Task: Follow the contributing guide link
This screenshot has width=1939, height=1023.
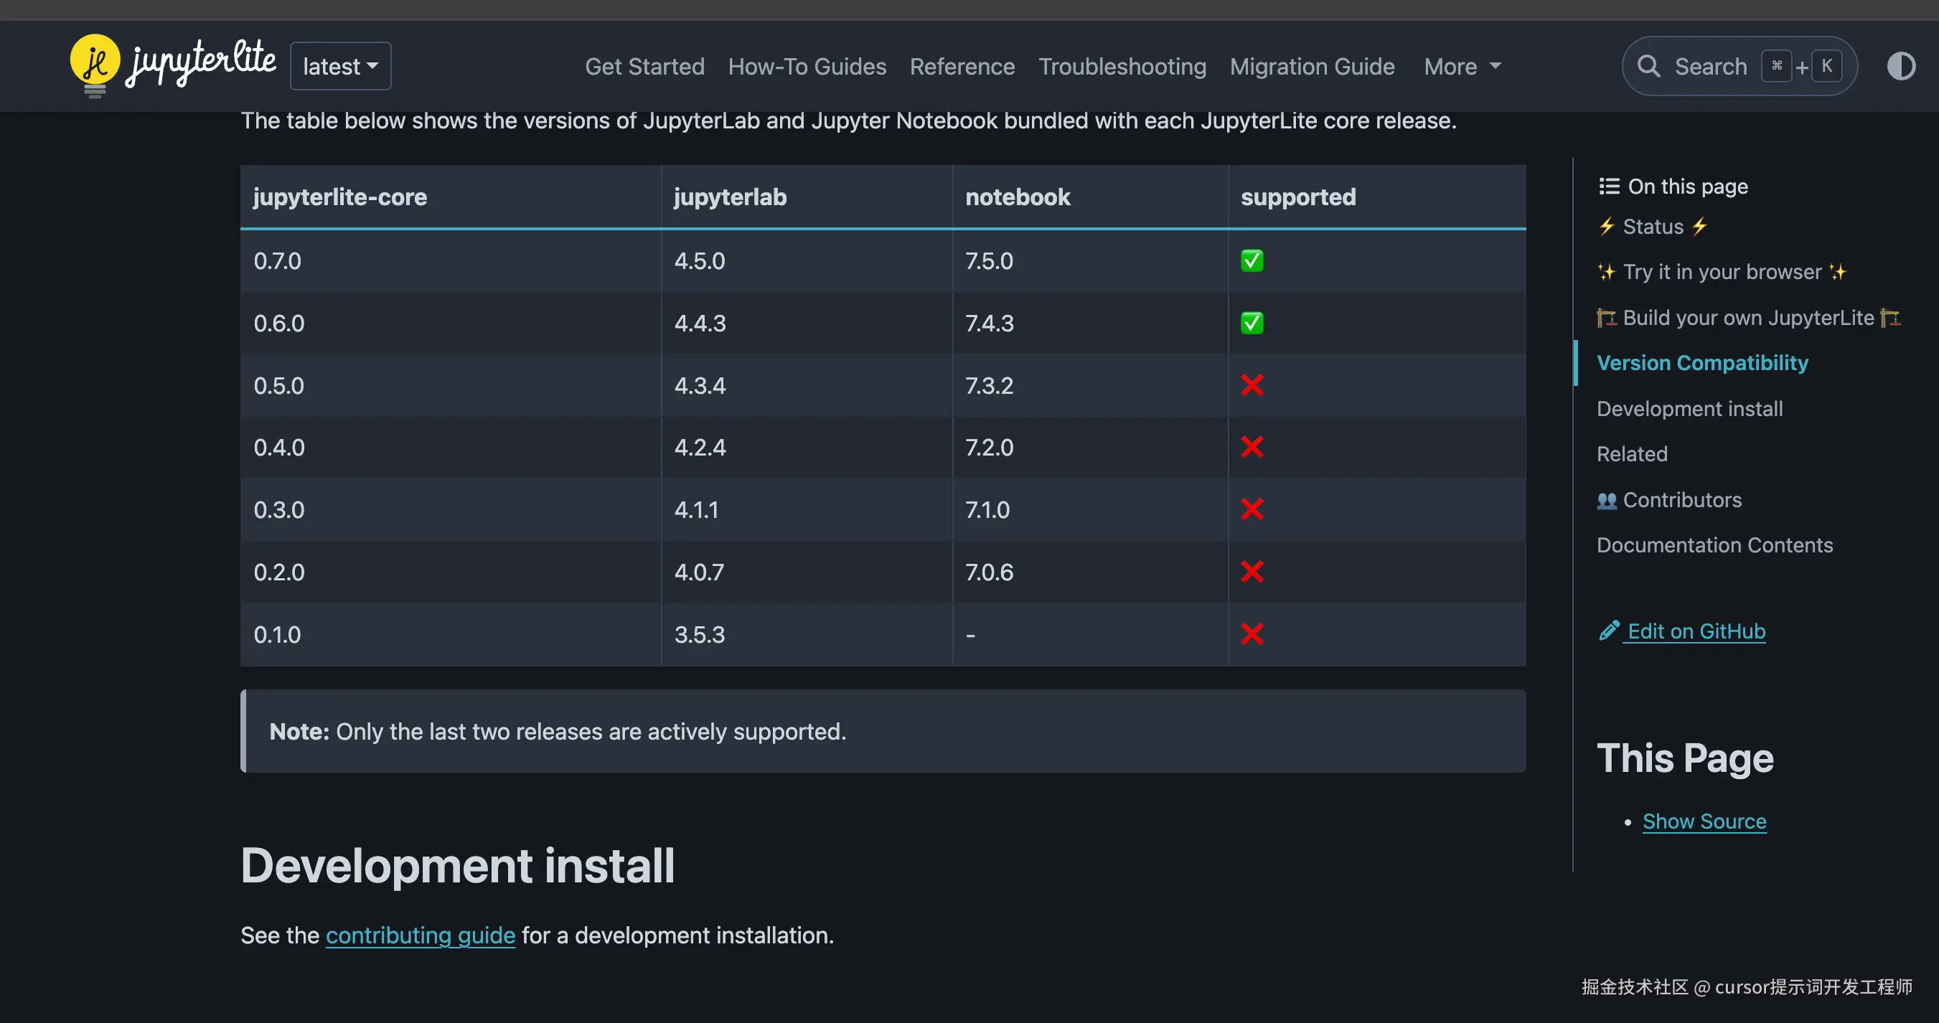Action: tap(420, 935)
